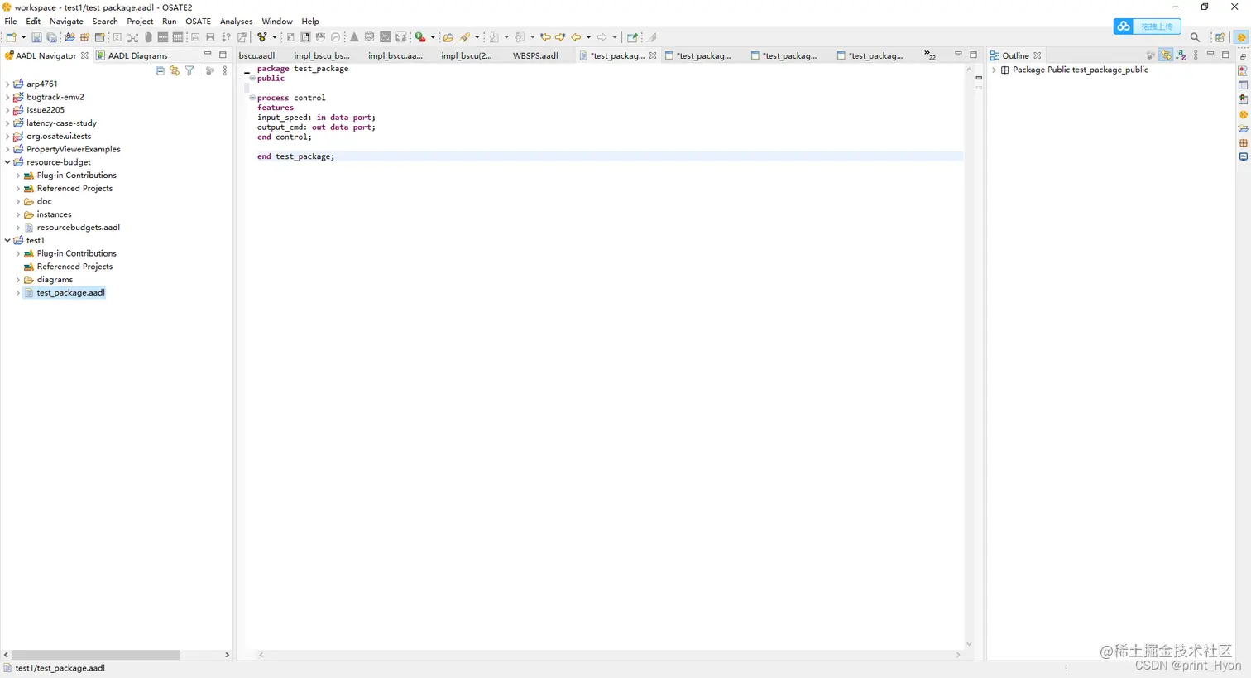Close the AADL Navigator view tab
This screenshot has width=1251, height=678.
(x=84, y=55)
